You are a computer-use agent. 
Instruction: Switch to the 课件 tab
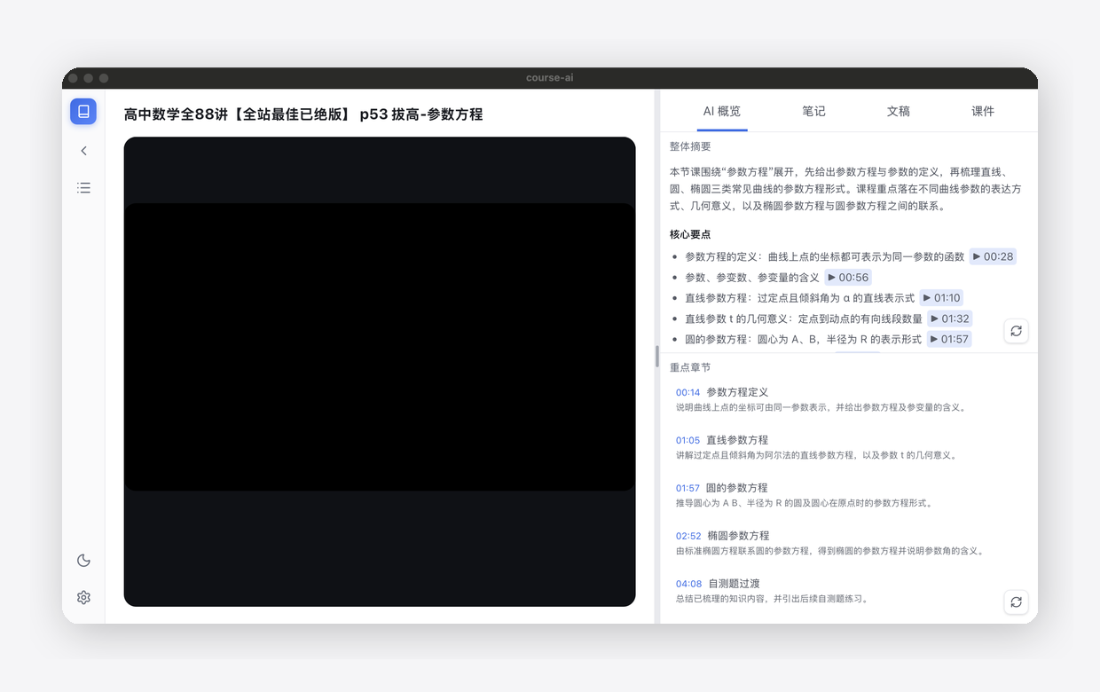coord(982,111)
